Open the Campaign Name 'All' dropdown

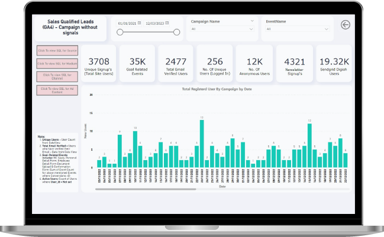222,29
